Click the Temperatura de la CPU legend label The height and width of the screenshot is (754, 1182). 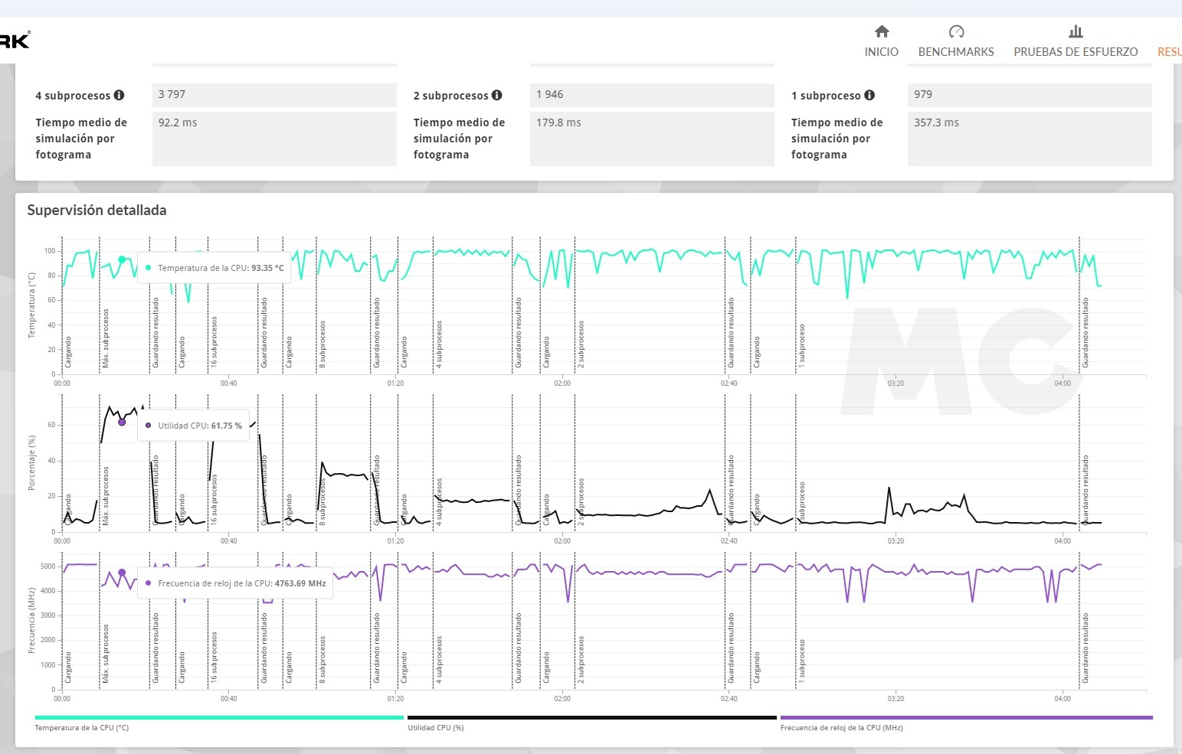(81, 728)
